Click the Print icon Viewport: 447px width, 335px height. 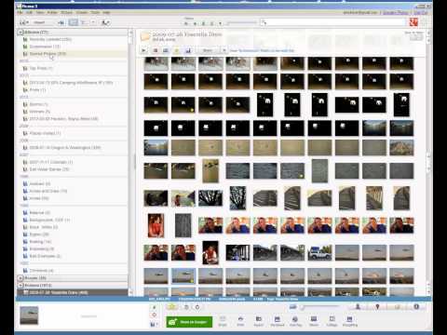240,321
